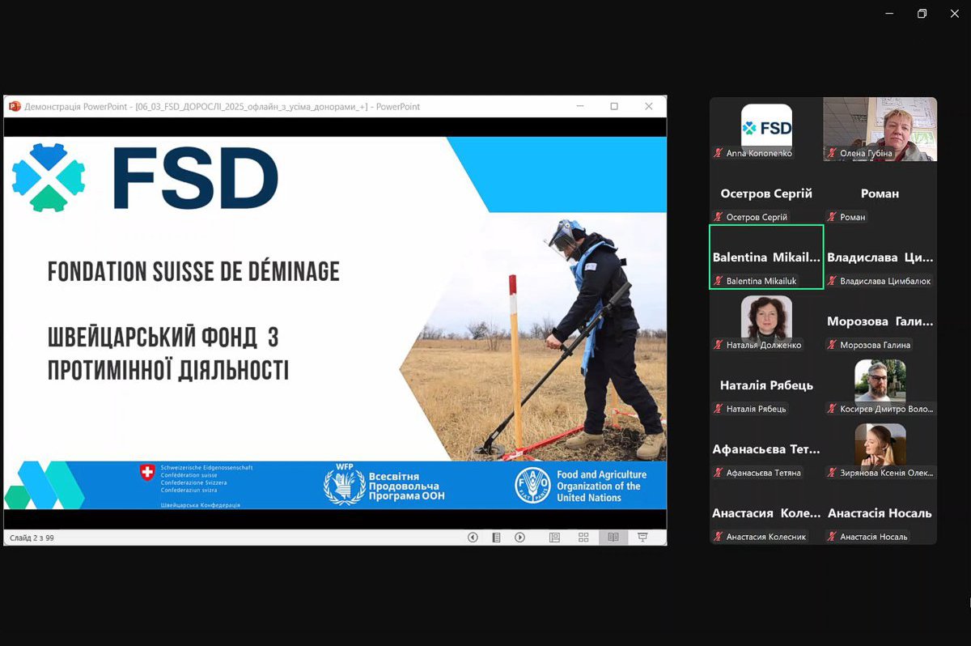Minimize the PowerPoint presentation window
The width and height of the screenshot is (971, 646).
click(x=579, y=106)
